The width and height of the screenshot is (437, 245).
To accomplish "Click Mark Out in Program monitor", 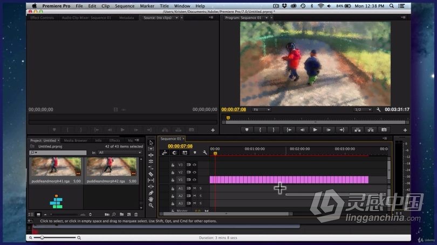I will pyautogui.click(x=274, y=130).
